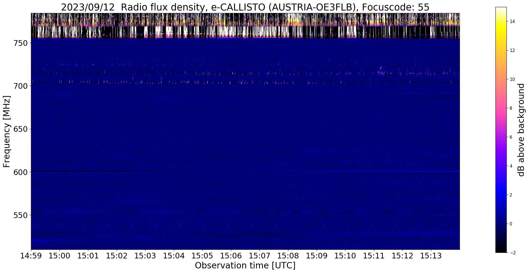The height and width of the screenshot is (273, 529).
Task: Click the 750 frequency tick label
Action: tap(20, 43)
